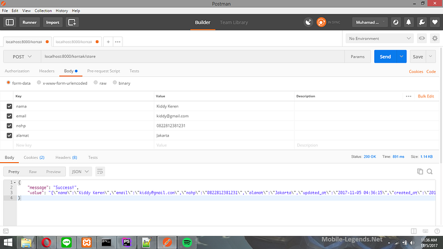This screenshot has width=443, height=249.
Task: Open the Bulk Edit link
Action: click(x=426, y=96)
